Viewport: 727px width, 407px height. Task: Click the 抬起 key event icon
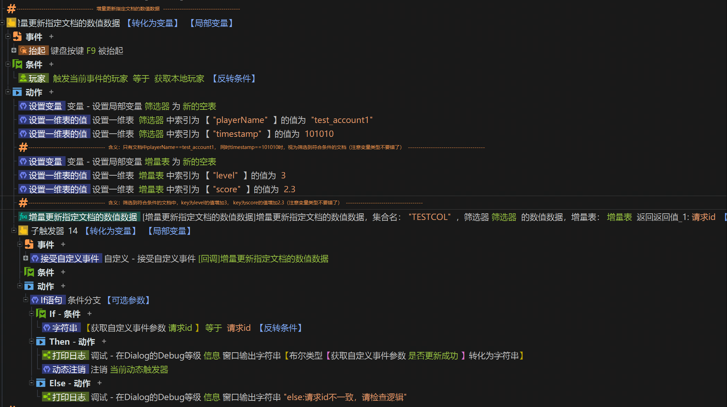click(x=24, y=51)
